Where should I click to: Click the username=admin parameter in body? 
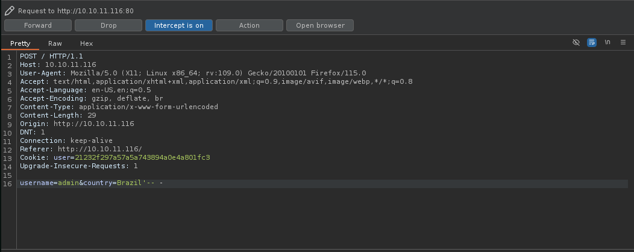pyautogui.click(x=49, y=183)
